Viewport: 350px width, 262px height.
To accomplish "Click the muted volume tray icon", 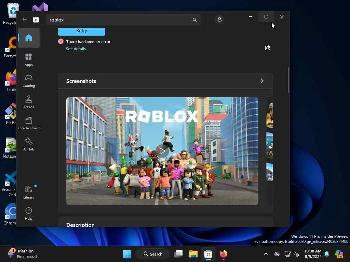I will click(296, 254).
